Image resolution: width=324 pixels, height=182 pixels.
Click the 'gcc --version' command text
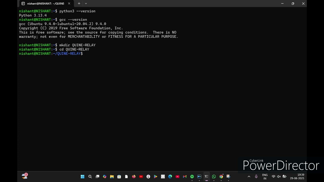[x=73, y=20]
